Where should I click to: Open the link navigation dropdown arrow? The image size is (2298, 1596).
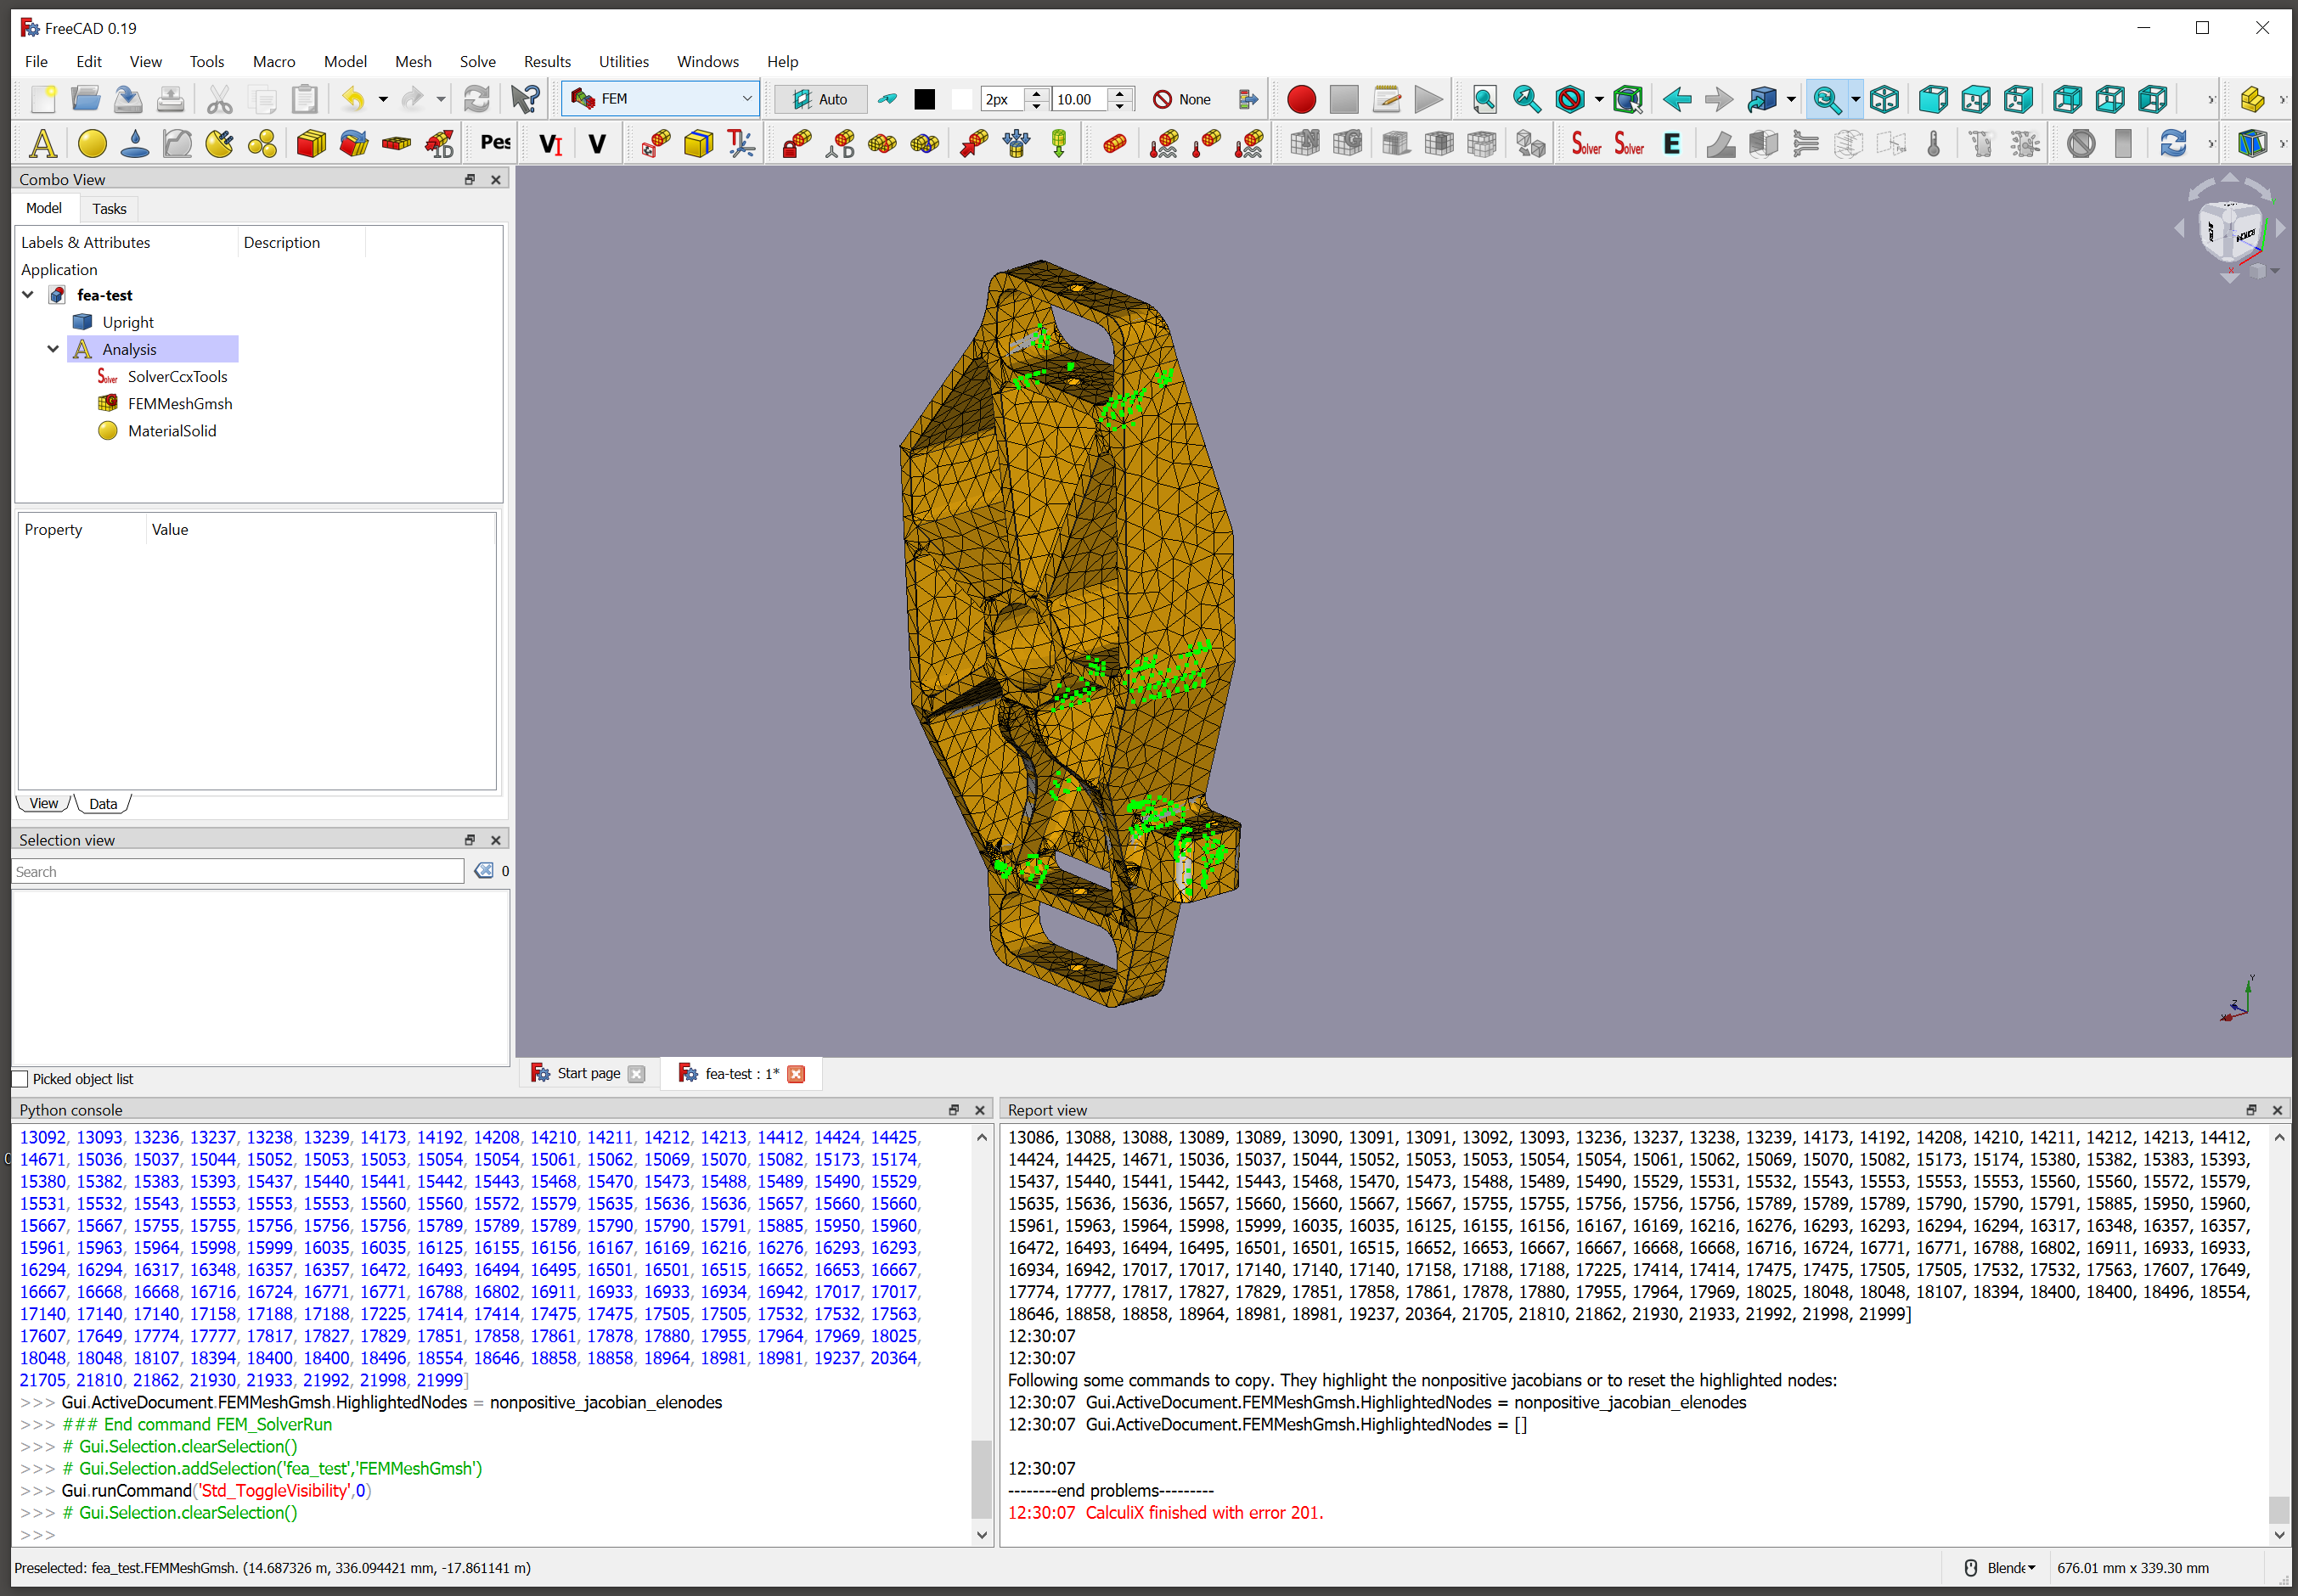[x=1791, y=99]
